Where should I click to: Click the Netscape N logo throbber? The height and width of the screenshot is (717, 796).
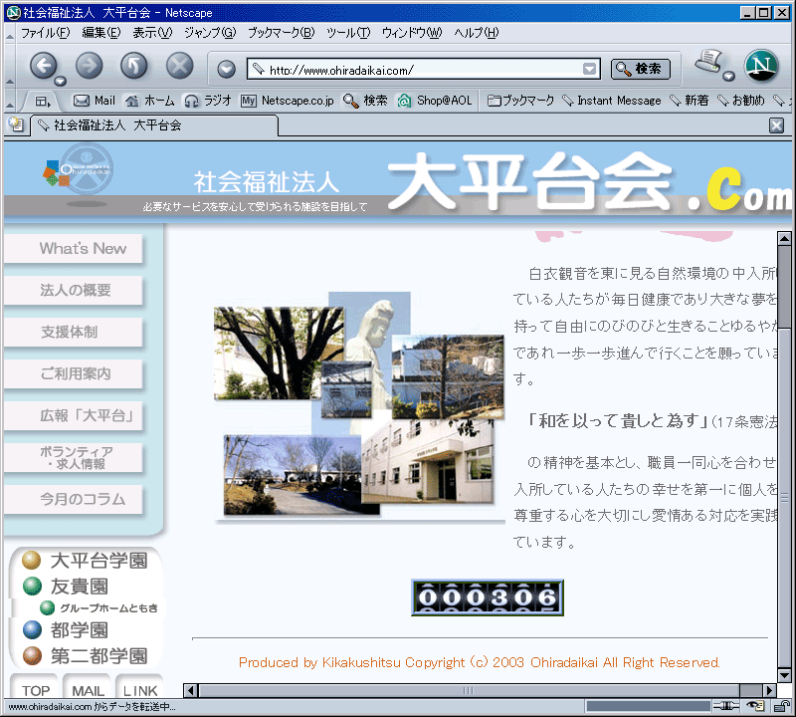coord(761,66)
